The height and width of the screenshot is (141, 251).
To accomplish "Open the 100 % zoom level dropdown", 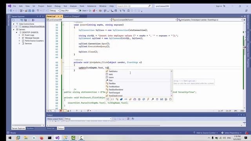I will [x=51, y=111].
